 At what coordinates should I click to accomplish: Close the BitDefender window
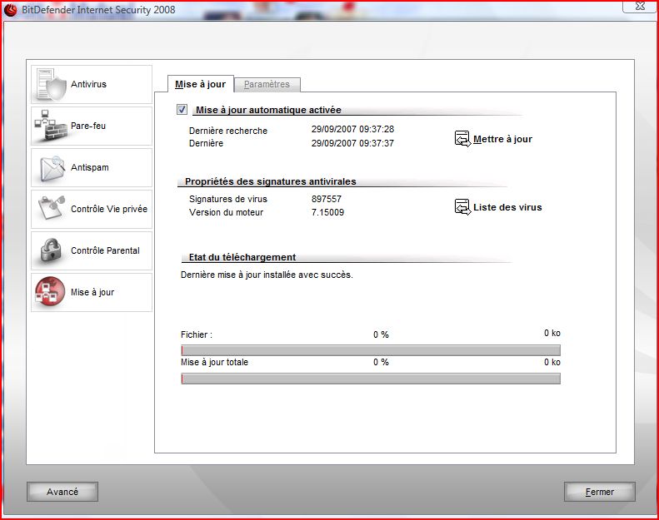pyautogui.click(x=640, y=6)
